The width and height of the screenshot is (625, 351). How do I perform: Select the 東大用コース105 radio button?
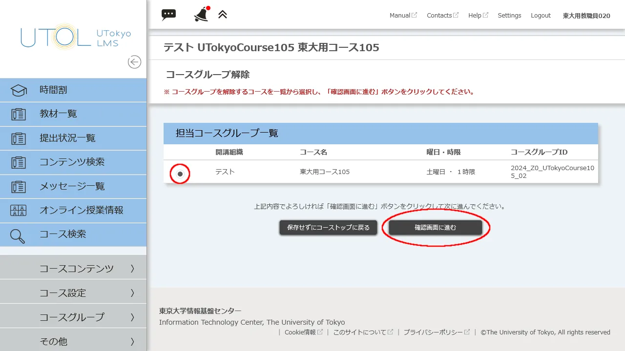(x=179, y=174)
